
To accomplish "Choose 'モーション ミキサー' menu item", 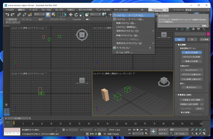I will [134, 52].
